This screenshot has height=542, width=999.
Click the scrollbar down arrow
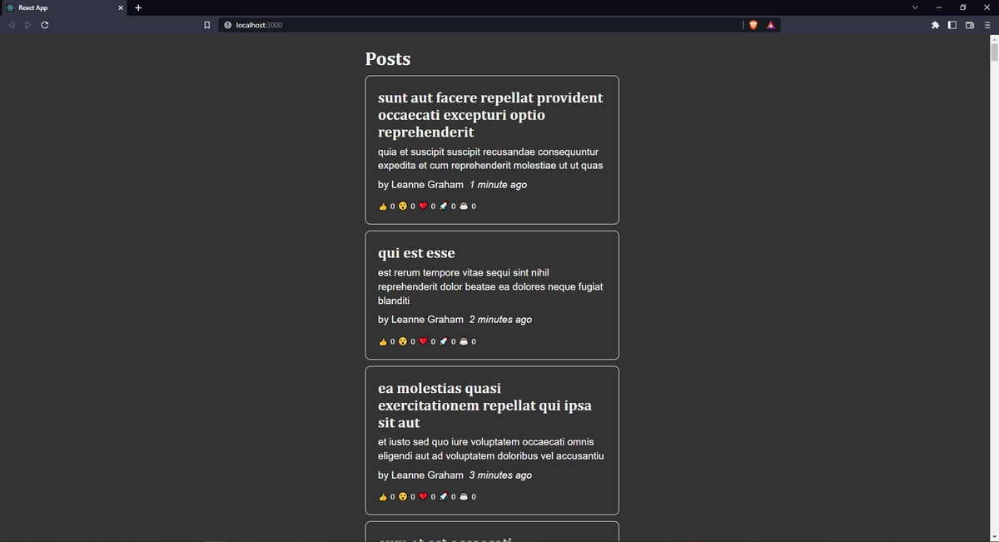point(994,537)
